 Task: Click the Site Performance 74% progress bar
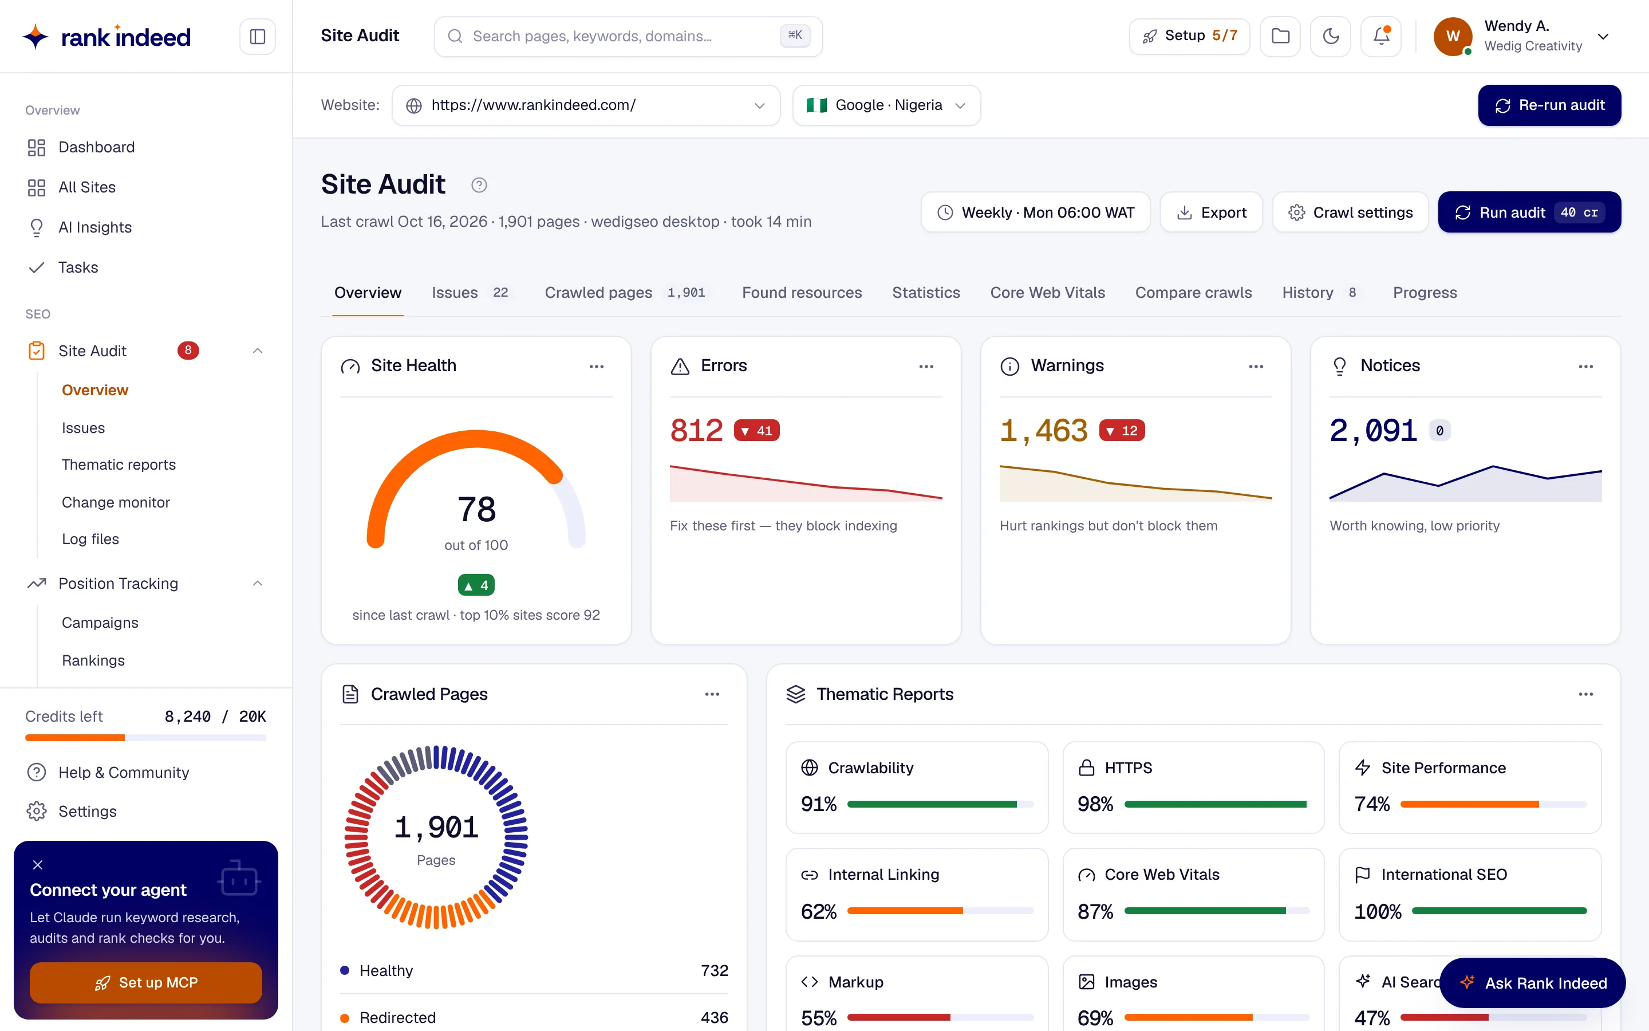(1494, 804)
